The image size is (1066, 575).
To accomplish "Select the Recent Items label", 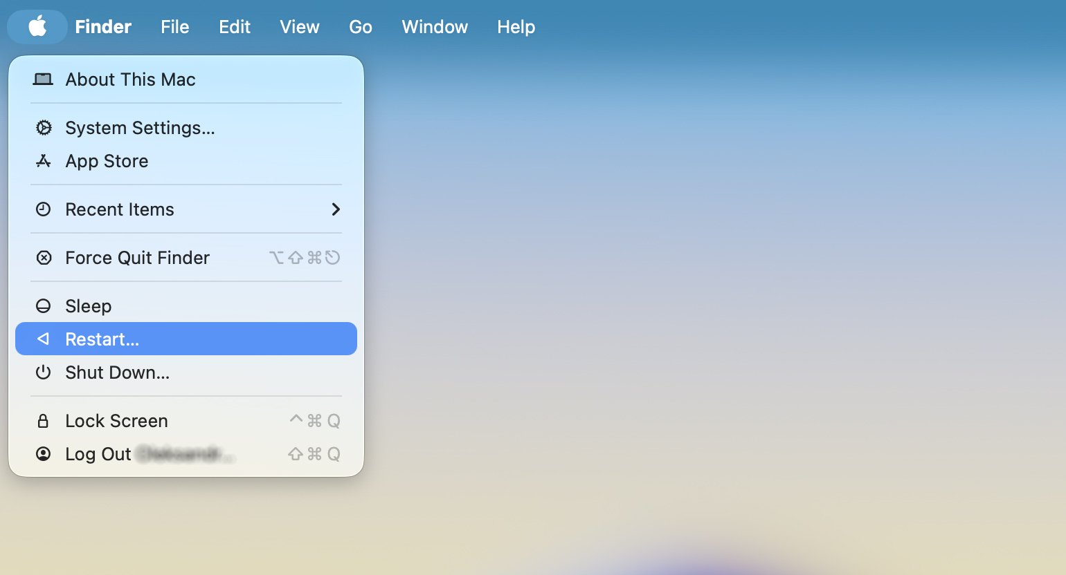I will [x=120, y=209].
